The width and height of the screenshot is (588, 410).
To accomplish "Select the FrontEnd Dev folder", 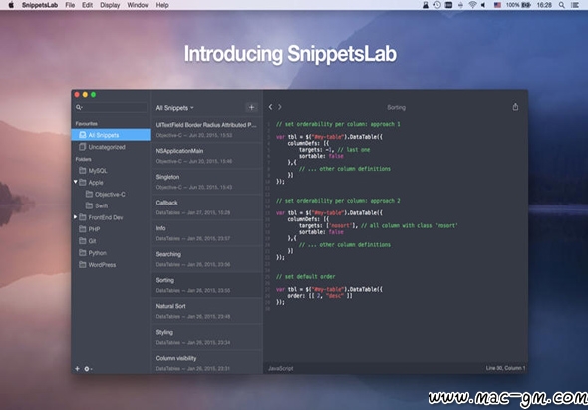I will [x=111, y=217].
